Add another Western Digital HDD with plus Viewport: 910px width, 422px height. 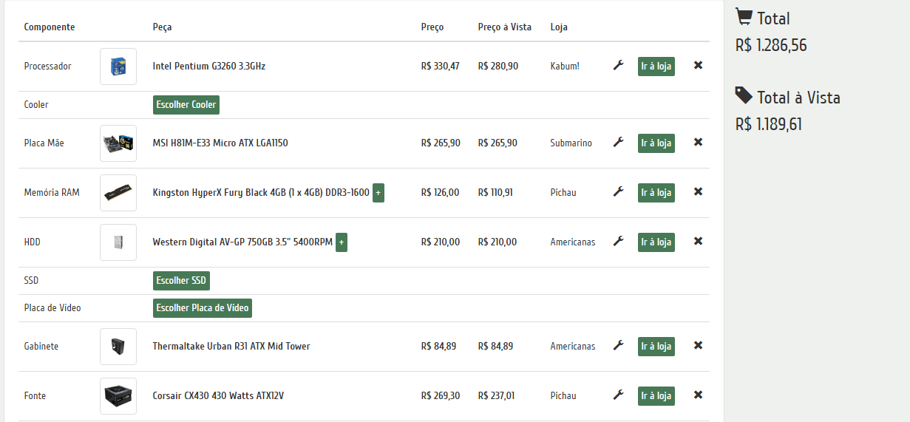(x=342, y=242)
